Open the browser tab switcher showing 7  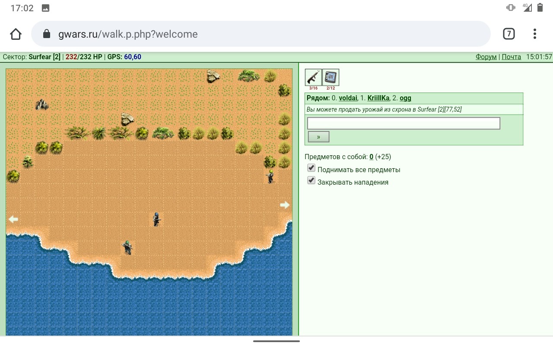click(x=509, y=34)
